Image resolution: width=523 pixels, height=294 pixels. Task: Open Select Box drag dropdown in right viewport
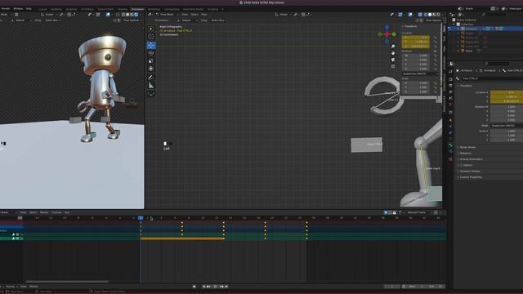click(219, 20)
